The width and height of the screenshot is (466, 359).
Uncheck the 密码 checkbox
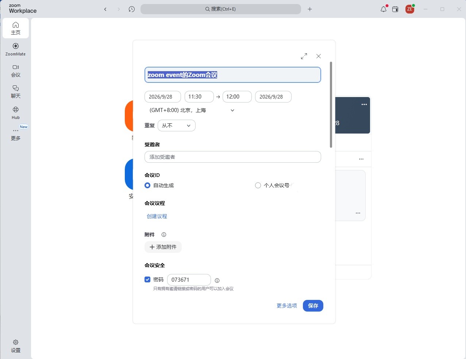click(147, 279)
